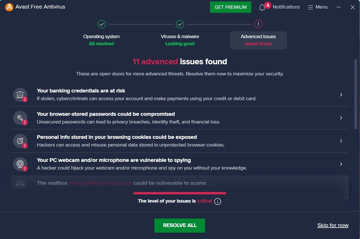Click the browsing cookies issue icon
The image size is (360, 239).
tap(20, 141)
